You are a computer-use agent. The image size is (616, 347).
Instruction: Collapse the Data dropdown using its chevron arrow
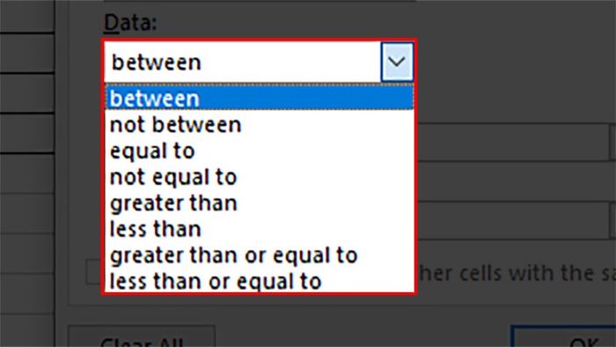tap(397, 63)
